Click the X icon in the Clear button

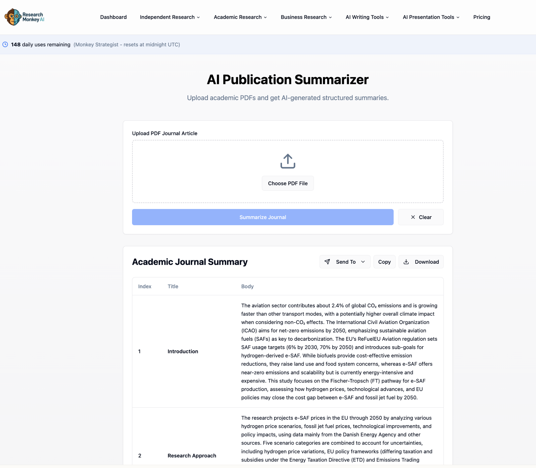click(413, 217)
